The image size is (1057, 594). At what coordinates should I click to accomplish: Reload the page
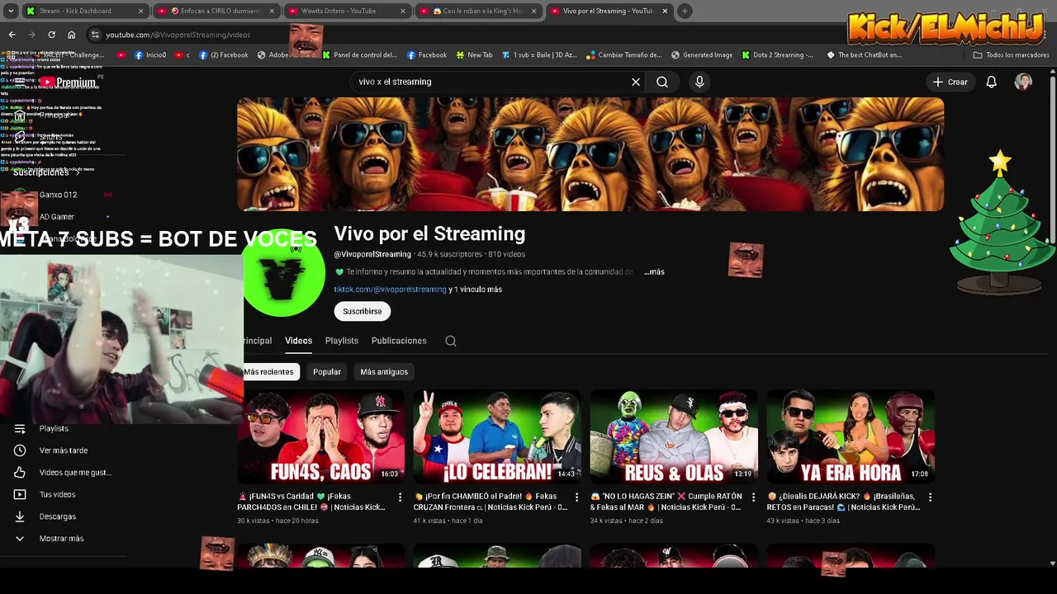51,35
